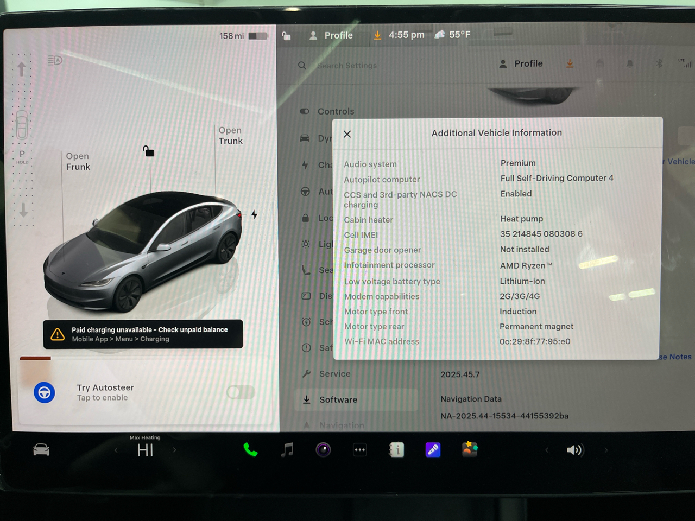Viewport: 695px width, 521px height.
Task: Tap the lock status icon in top bar
Action: pos(286,36)
